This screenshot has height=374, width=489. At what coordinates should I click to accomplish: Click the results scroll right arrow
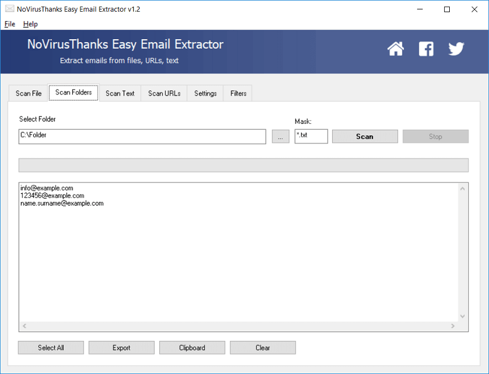(x=453, y=326)
